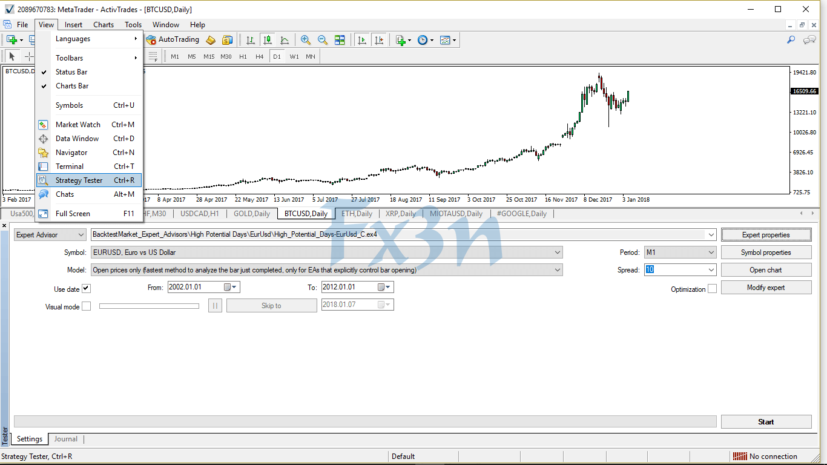
Task: Open Expert properties
Action: pyautogui.click(x=766, y=234)
